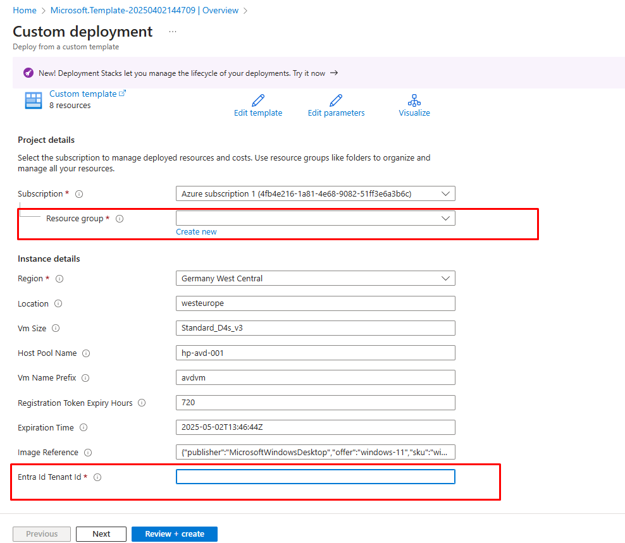Image resolution: width=625 pixels, height=543 pixels.
Task: Open the Region dropdown showing Germany West Central
Action: 315,279
